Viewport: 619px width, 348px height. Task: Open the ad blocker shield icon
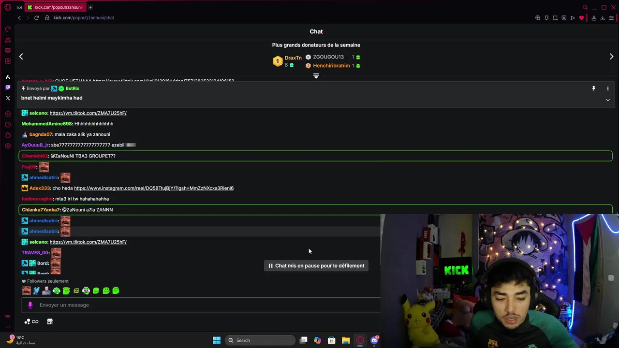[564, 18]
